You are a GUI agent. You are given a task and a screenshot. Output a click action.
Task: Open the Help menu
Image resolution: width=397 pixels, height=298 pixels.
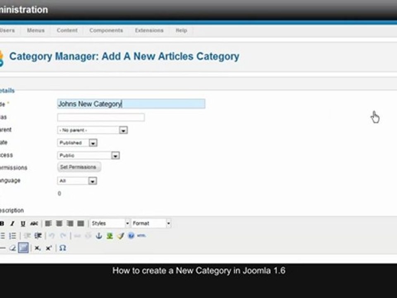(181, 30)
